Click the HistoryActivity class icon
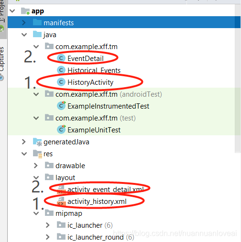Screen dimensions: 241x242 tap(61, 82)
